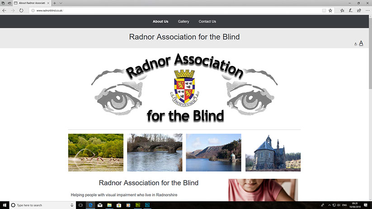Screen dimensions: 372x209
Task: Open the About Us menu item
Action: 160,21
